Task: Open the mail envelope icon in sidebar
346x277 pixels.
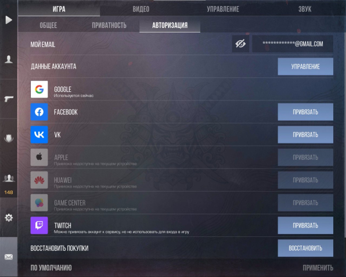Action: coord(9,257)
